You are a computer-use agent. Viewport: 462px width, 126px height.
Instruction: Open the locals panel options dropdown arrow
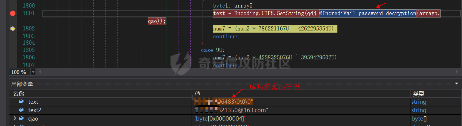point(456,83)
